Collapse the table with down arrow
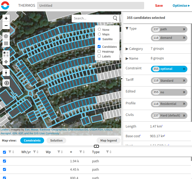192x179 pixels. (96, 146)
